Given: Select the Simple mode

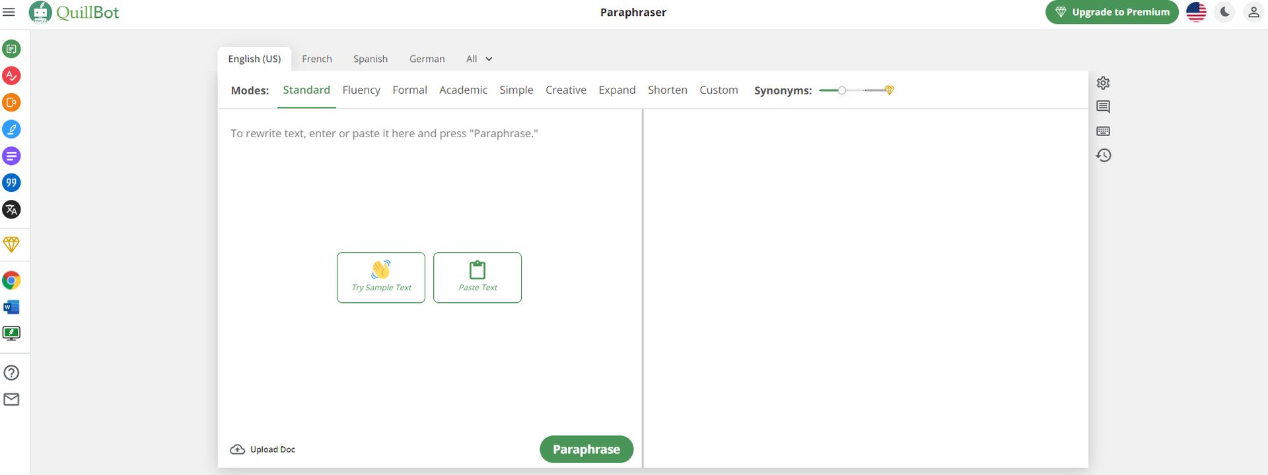Looking at the screenshot, I should pyautogui.click(x=516, y=90).
